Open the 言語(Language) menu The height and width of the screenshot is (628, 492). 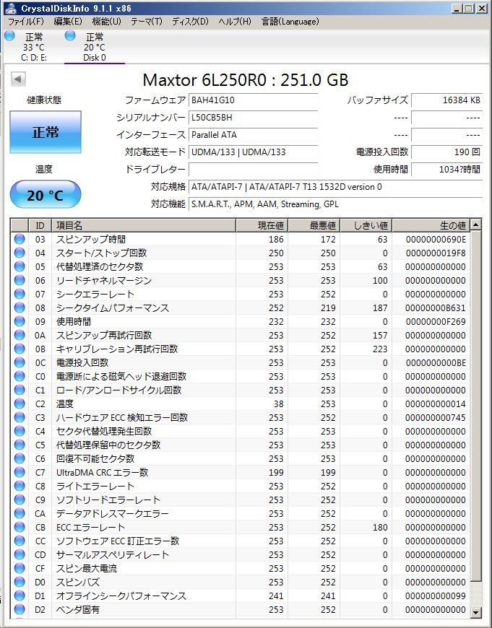pyautogui.click(x=290, y=22)
